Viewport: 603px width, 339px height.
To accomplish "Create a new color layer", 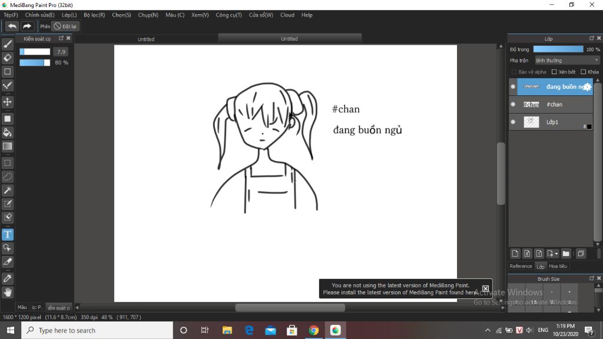I will coord(515,253).
